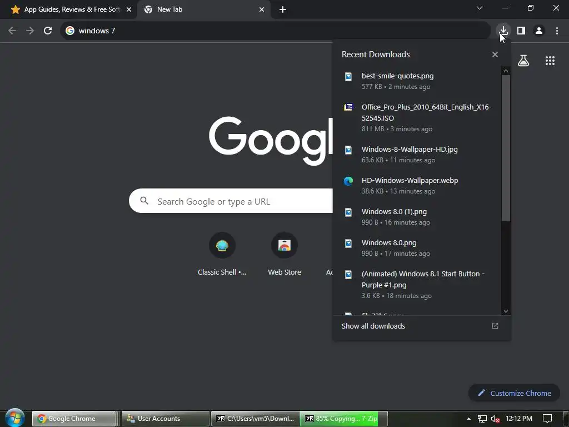Open the Chrome profile avatar
Screen dimensions: 569x427
(539, 31)
